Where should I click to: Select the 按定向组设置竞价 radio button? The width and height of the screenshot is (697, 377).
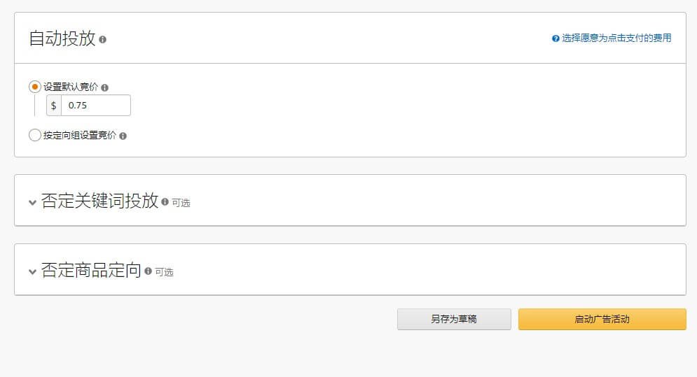[x=35, y=136]
